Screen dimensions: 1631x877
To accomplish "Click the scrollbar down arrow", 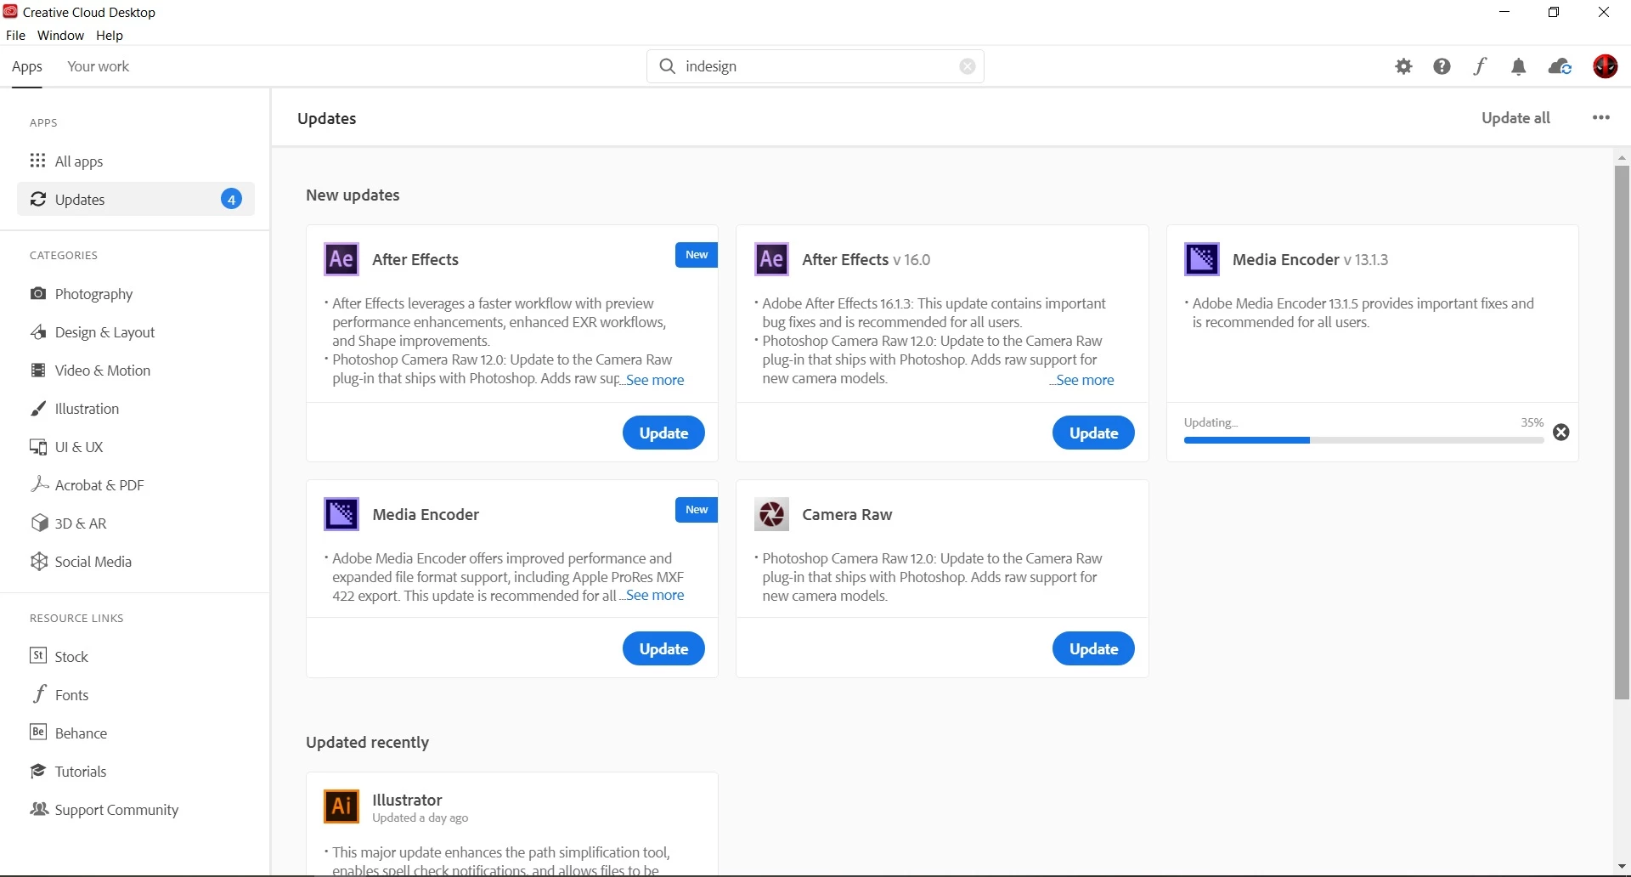I will pos(1622,867).
